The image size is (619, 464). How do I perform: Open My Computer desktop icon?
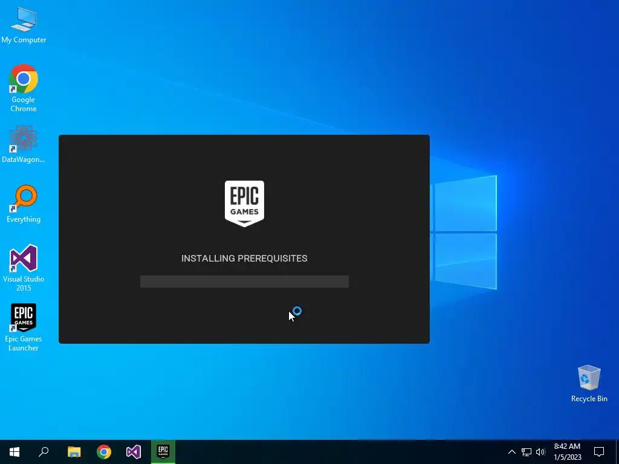coord(24,25)
